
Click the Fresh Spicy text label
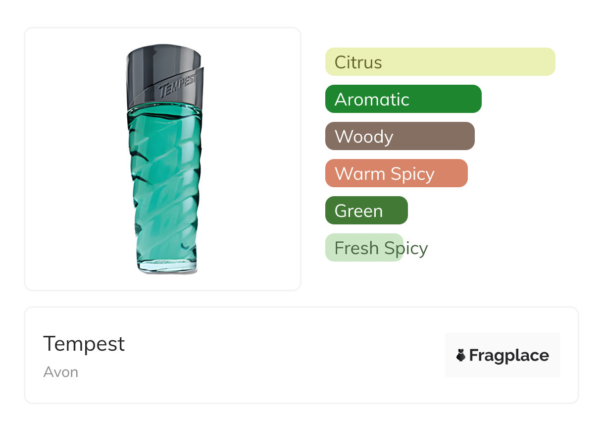point(381,248)
